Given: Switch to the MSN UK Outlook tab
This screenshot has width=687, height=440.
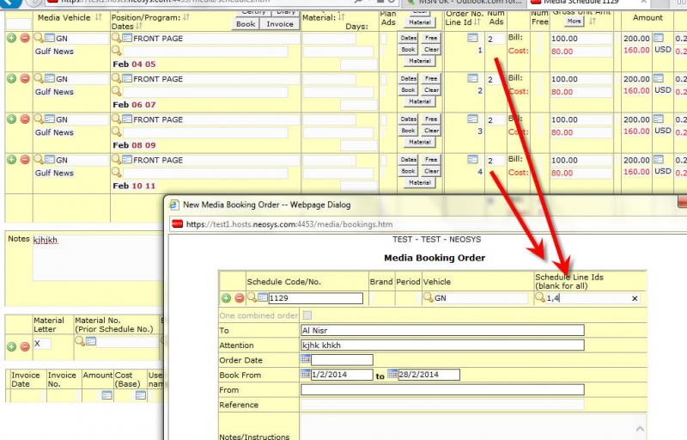Looking at the screenshot, I should tap(466, 3).
